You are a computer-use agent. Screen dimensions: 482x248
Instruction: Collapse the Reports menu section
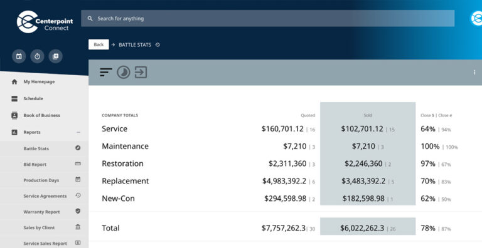78,132
